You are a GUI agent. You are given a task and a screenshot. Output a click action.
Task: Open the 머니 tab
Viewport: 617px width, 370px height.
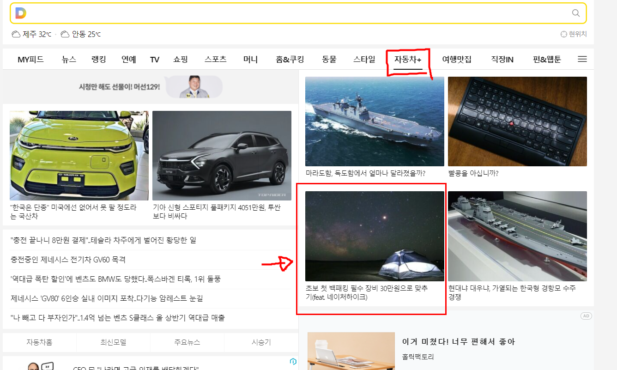[251, 59]
